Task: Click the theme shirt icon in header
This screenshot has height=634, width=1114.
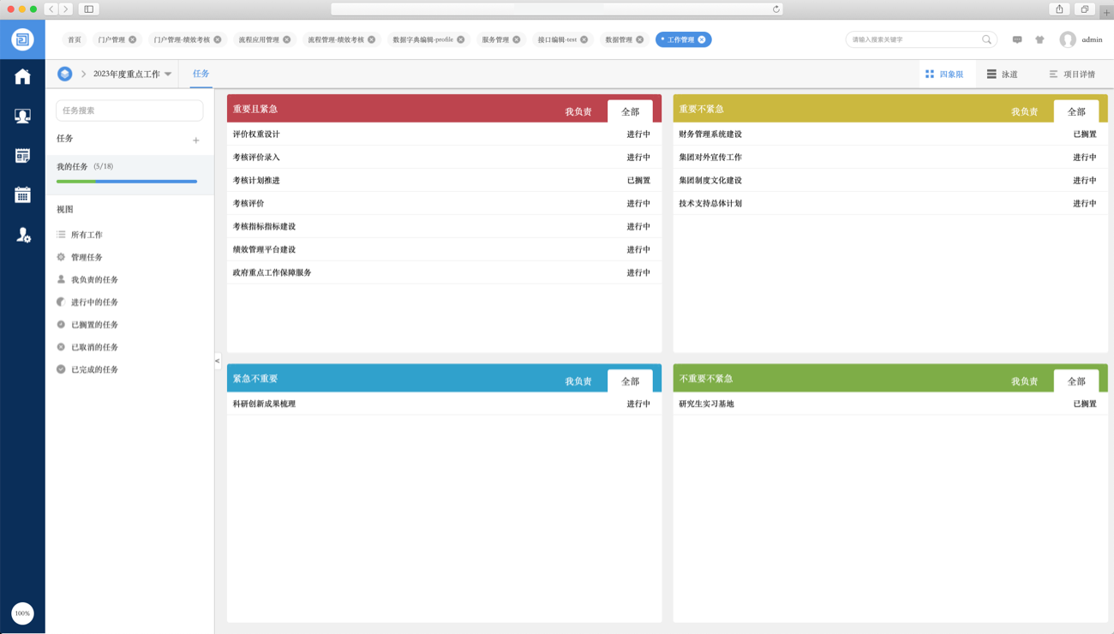Action: pyautogui.click(x=1039, y=39)
